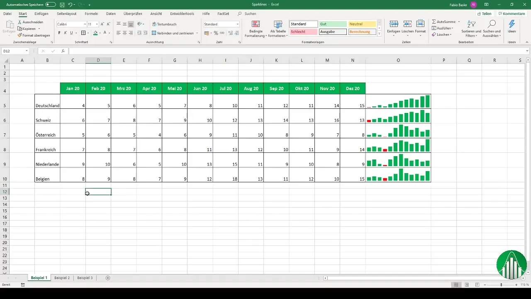Toggle underline U button
This screenshot has height=299, width=531.
click(x=71, y=33)
